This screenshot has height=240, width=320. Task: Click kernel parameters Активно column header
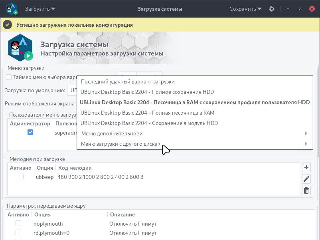(18, 214)
